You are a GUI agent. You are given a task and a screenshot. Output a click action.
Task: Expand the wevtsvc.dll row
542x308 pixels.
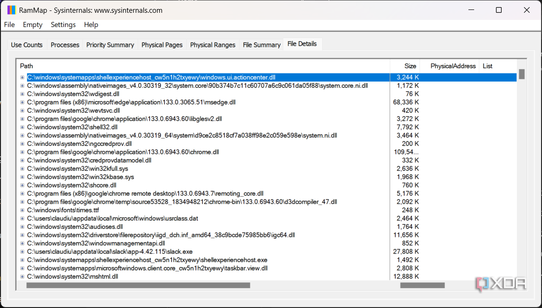(x=22, y=110)
